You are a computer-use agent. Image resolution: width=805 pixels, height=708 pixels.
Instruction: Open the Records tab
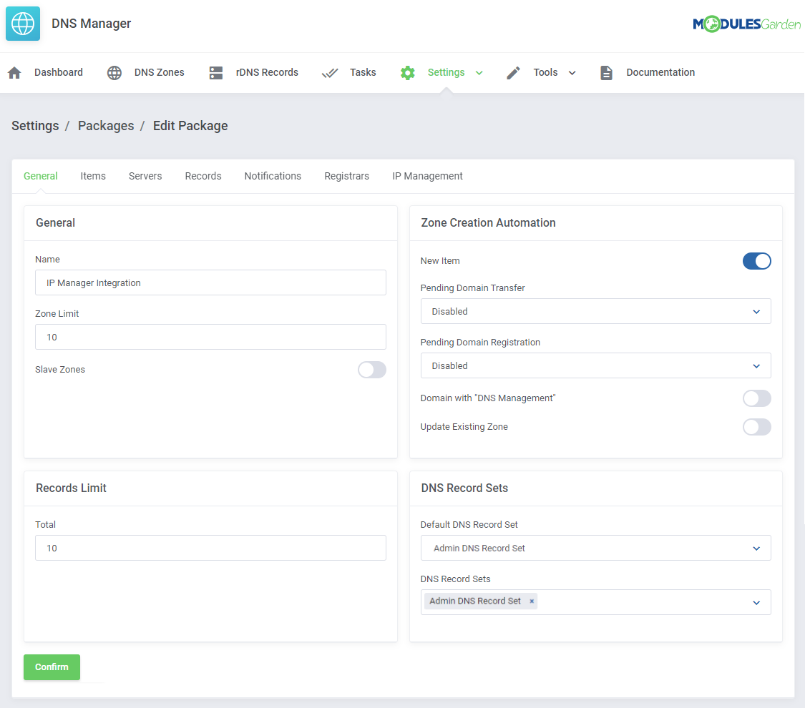tap(203, 176)
